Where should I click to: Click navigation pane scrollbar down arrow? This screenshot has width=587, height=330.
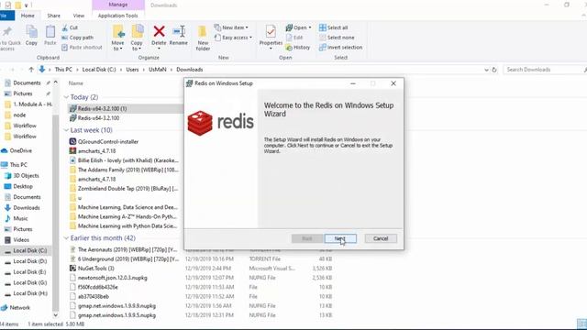coord(55,315)
